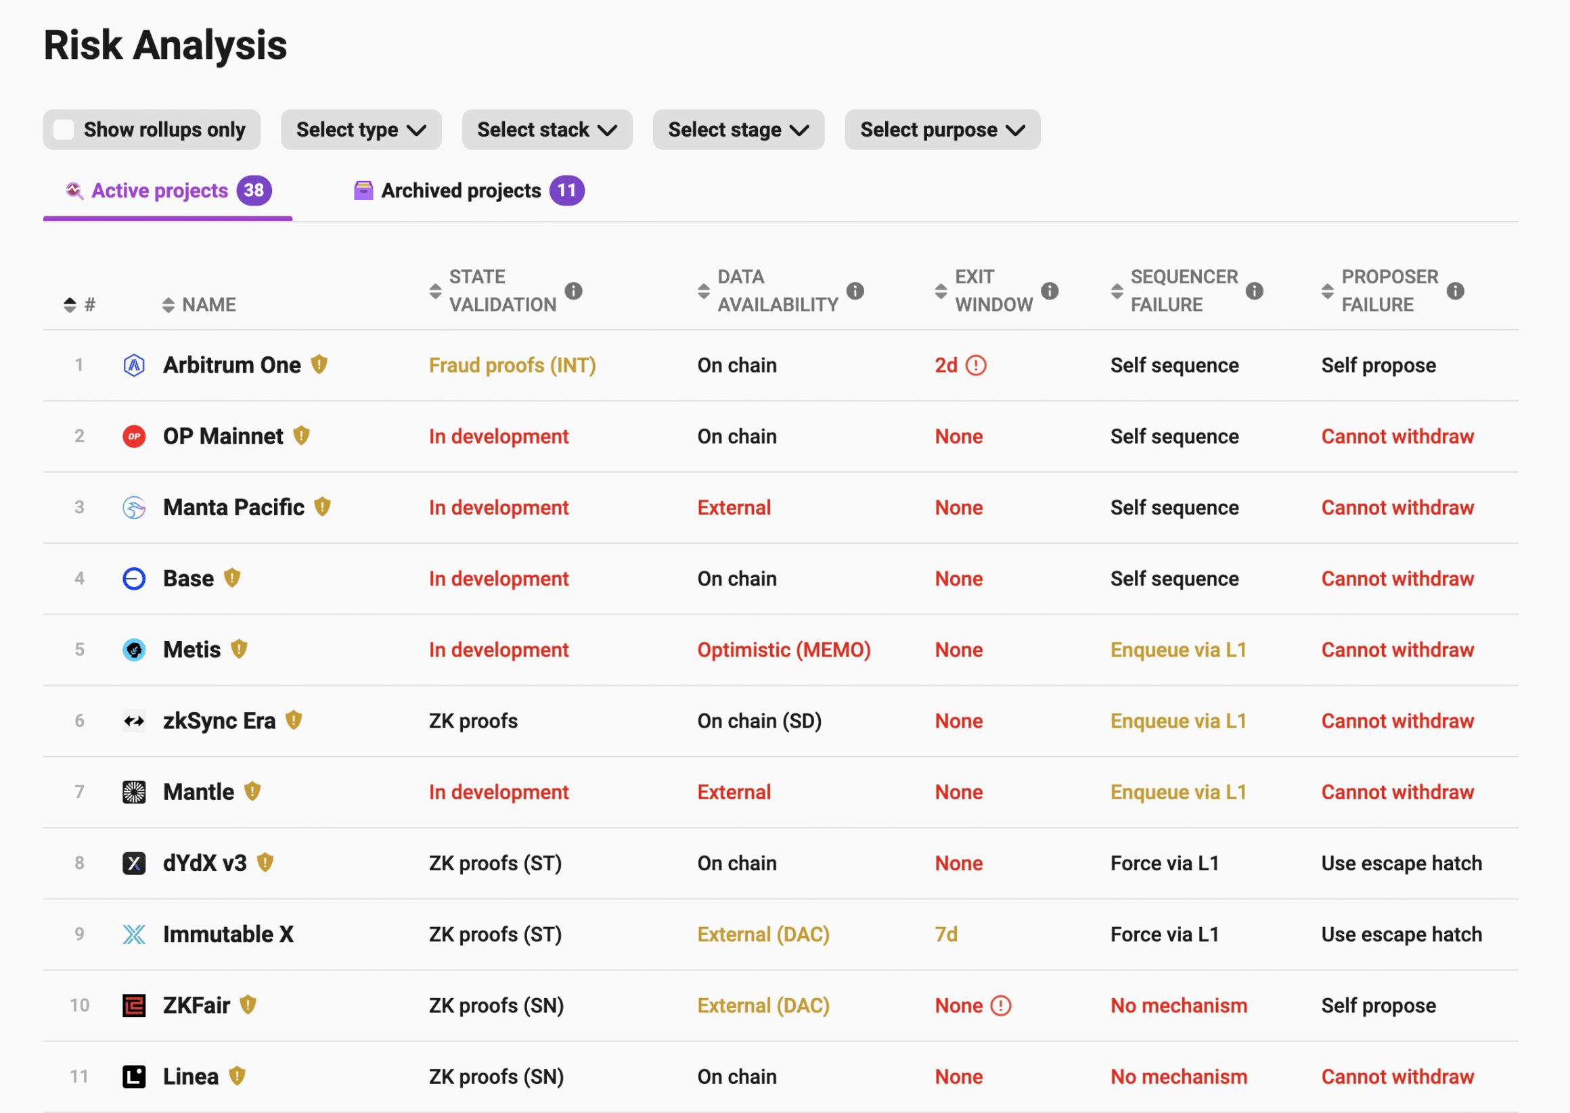Open the zkSync Era project link
1570x1113 pixels.
click(219, 721)
